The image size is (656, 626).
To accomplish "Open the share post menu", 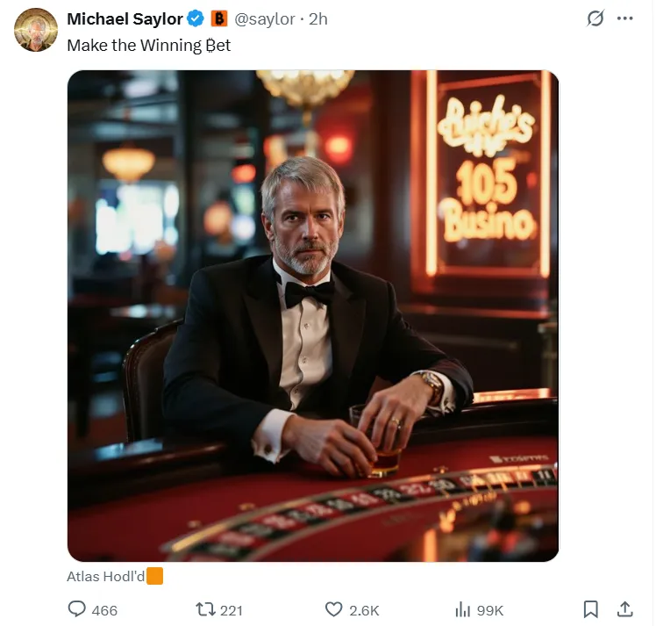I will (624, 609).
